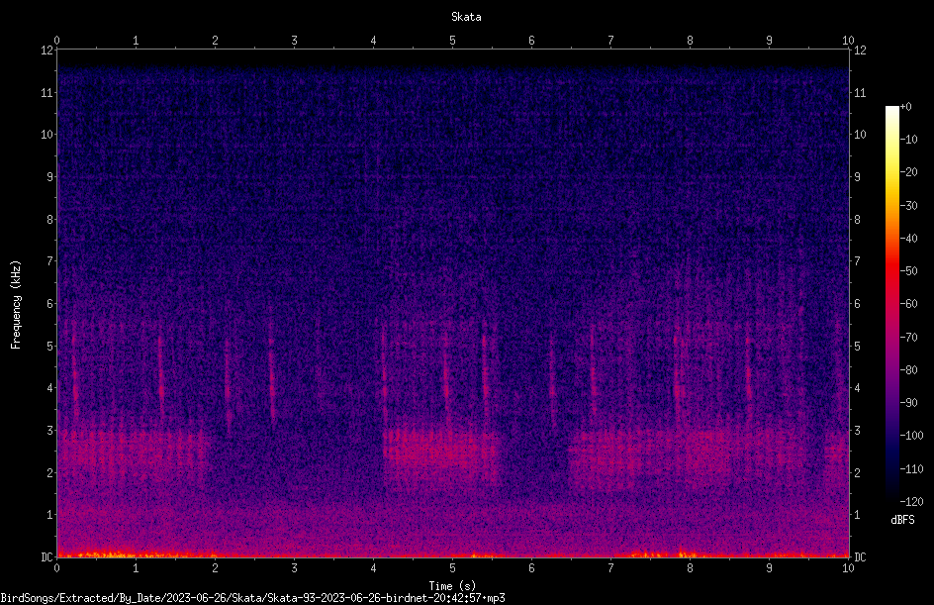Click the "3" kHz tick on the right axis
Image resolution: width=934 pixels, height=605 pixels.
pos(857,431)
